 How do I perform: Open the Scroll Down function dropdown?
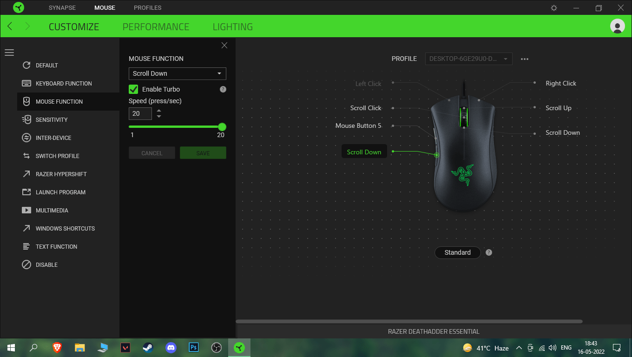tap(178, 73)
